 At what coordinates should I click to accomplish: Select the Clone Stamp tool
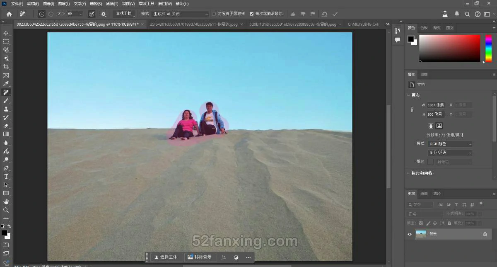coord(6,109)
